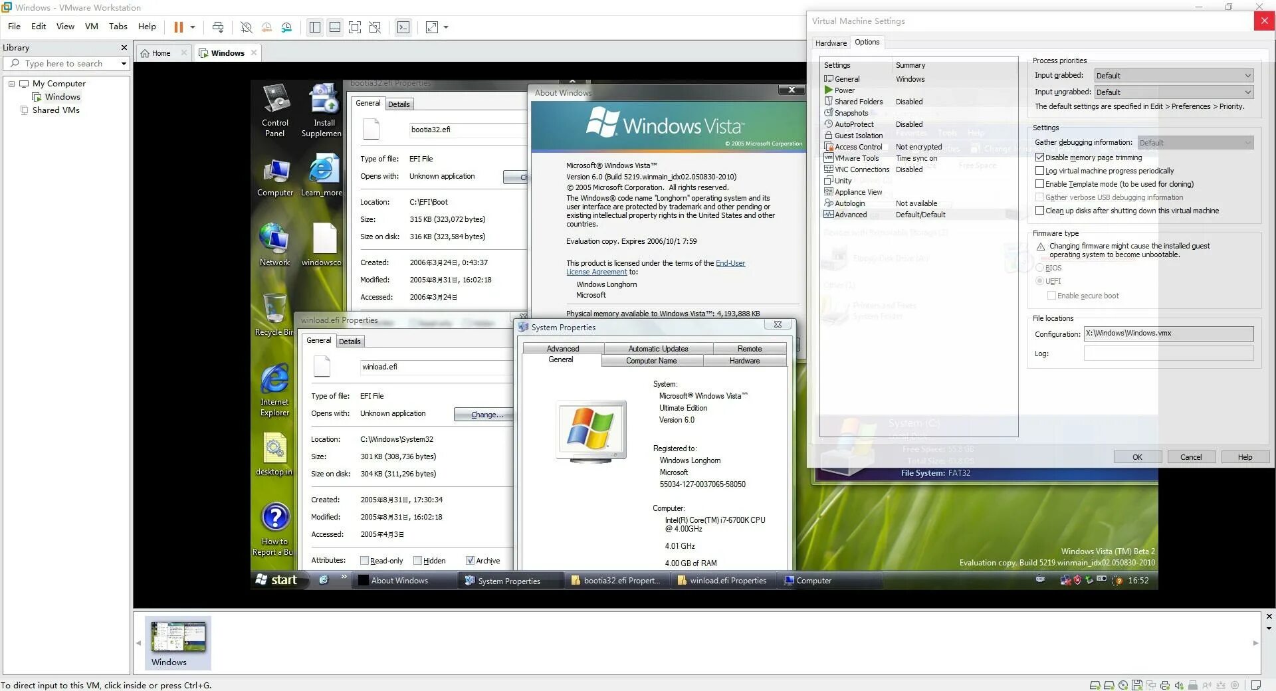Open the Snapshot Manager
1276x691 pixels.
pos(287,27)
